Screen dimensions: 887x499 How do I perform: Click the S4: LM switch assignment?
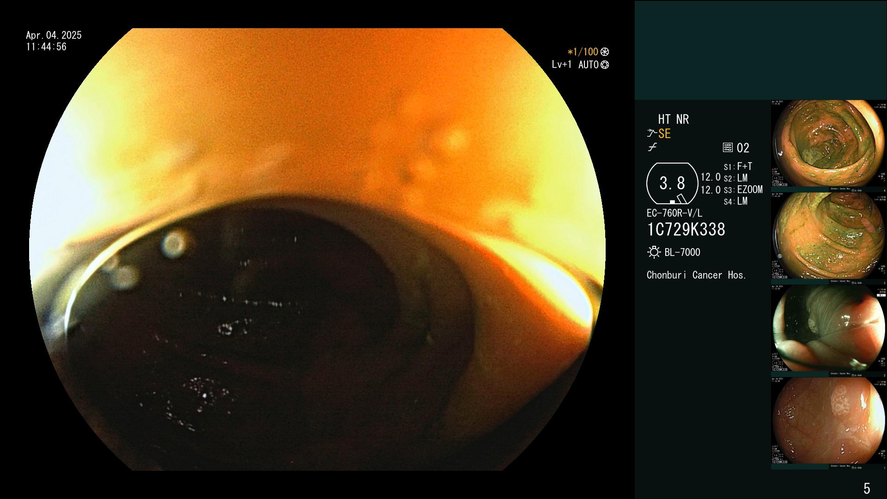click(735, 201)
